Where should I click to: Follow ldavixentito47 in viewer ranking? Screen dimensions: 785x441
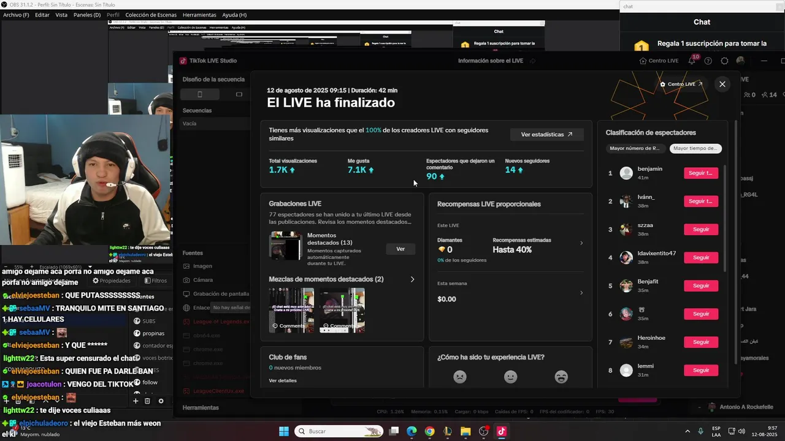point(701,258)
